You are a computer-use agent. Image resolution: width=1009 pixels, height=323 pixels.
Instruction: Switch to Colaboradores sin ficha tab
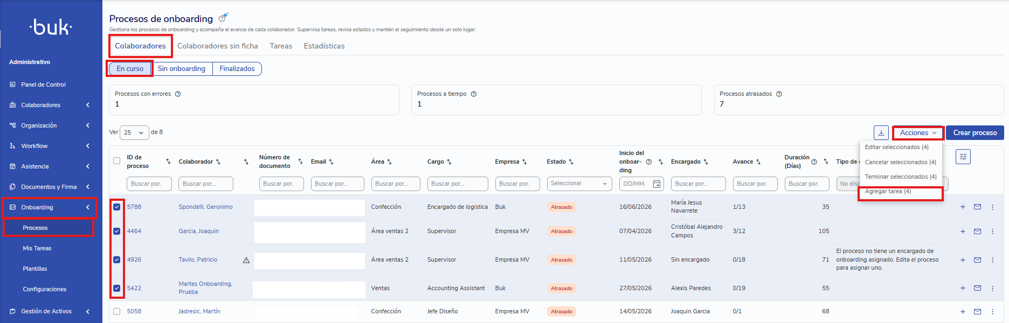point(218,46)
